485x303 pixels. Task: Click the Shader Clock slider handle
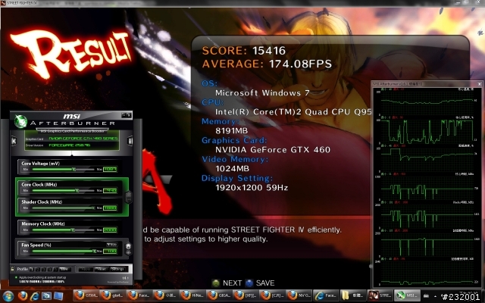click(93, 208)
